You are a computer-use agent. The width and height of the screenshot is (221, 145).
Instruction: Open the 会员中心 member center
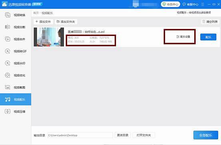[170, 4]
